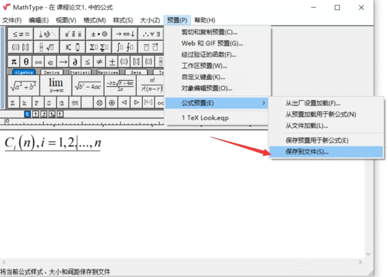Switch to the Derivs tab

(52, 72)
